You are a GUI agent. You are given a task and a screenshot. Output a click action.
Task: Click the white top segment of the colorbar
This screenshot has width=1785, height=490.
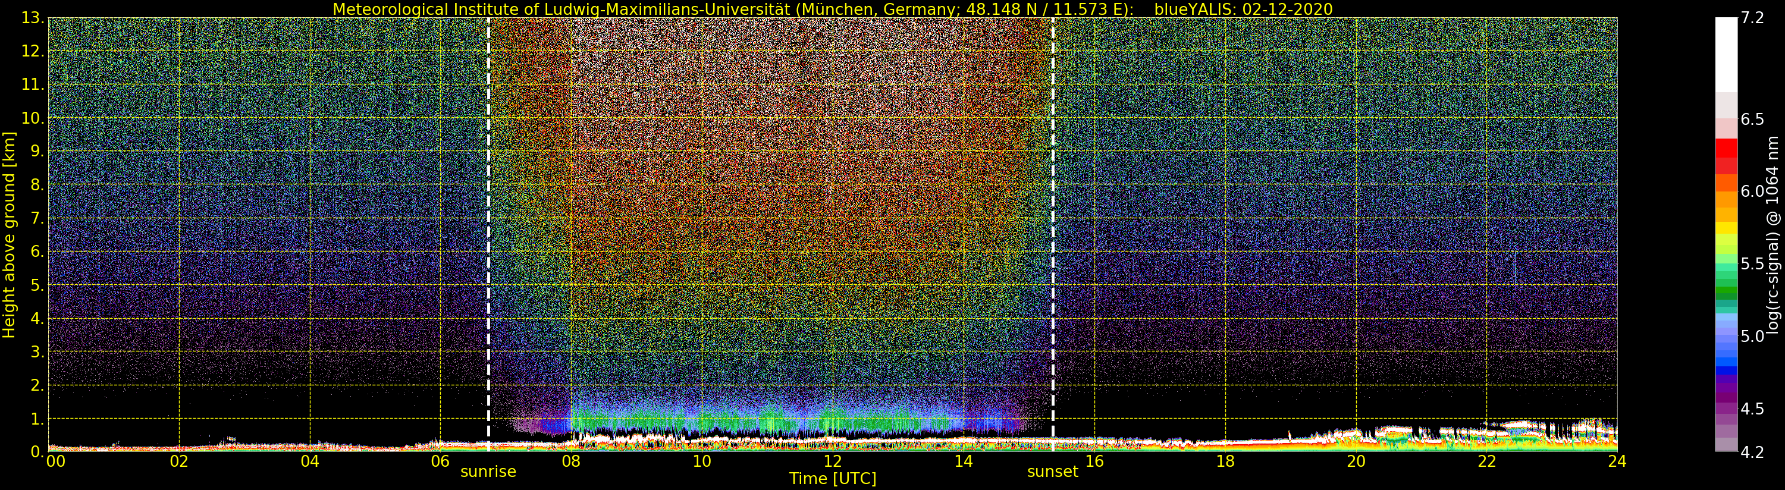click(1726, 55)
